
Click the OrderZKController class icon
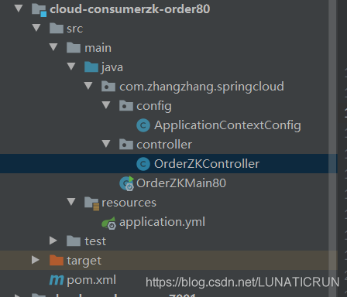143,164
